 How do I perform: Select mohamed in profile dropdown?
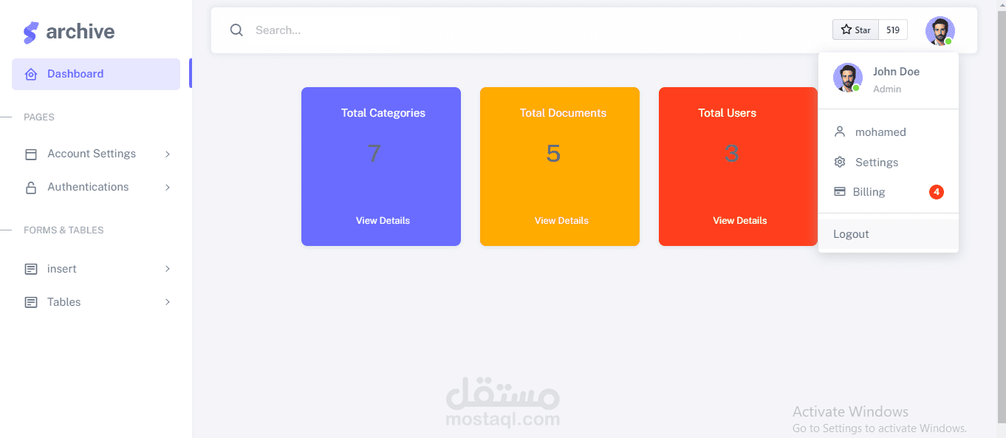[x=889, y=132]
